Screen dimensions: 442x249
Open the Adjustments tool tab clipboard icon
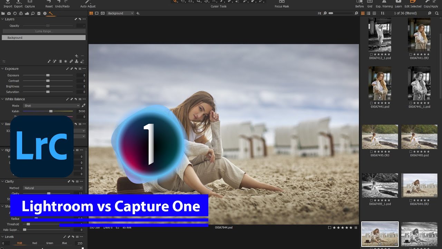pyautogui.click(x=39, y=13)
